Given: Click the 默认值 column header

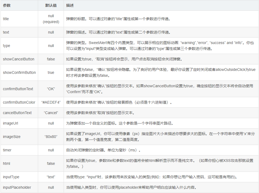Looking at the screenshot, I should pos(51,5).
